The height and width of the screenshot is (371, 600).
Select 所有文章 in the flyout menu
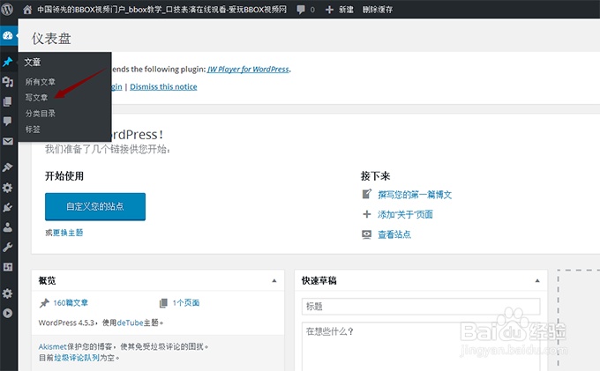[x=41, y=82]
